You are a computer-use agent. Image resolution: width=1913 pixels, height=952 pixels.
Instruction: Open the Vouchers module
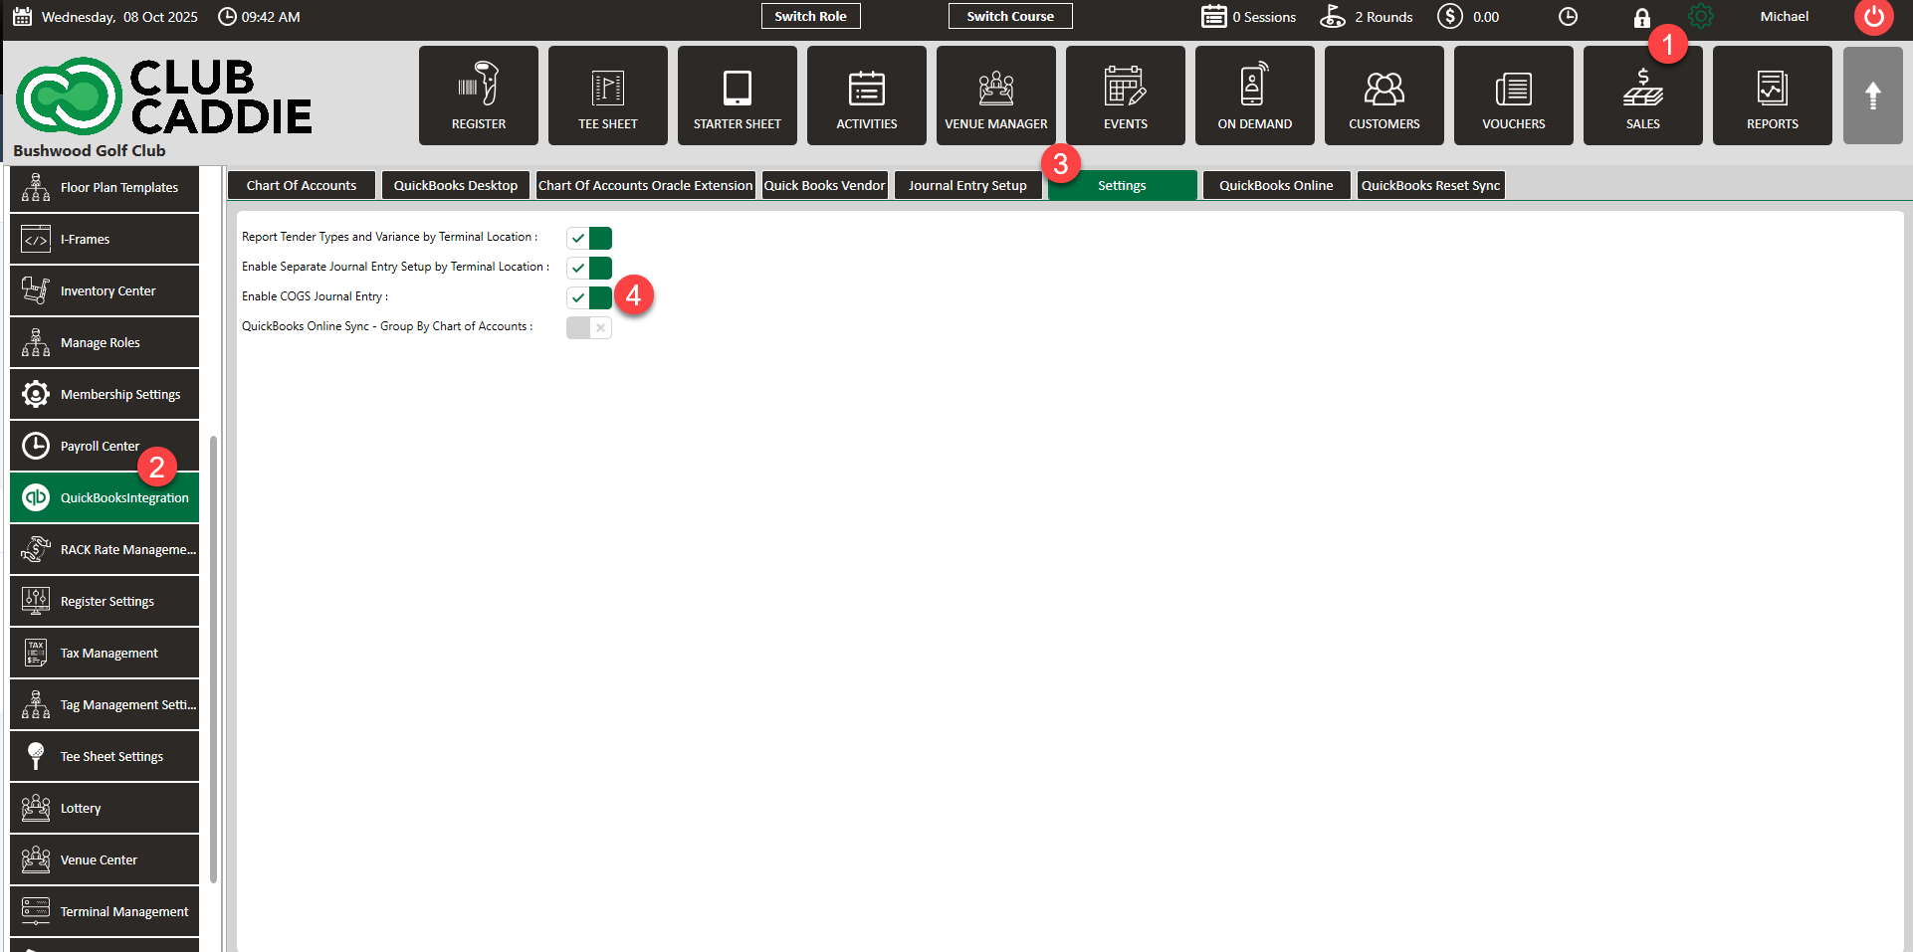pos(1514,95)
